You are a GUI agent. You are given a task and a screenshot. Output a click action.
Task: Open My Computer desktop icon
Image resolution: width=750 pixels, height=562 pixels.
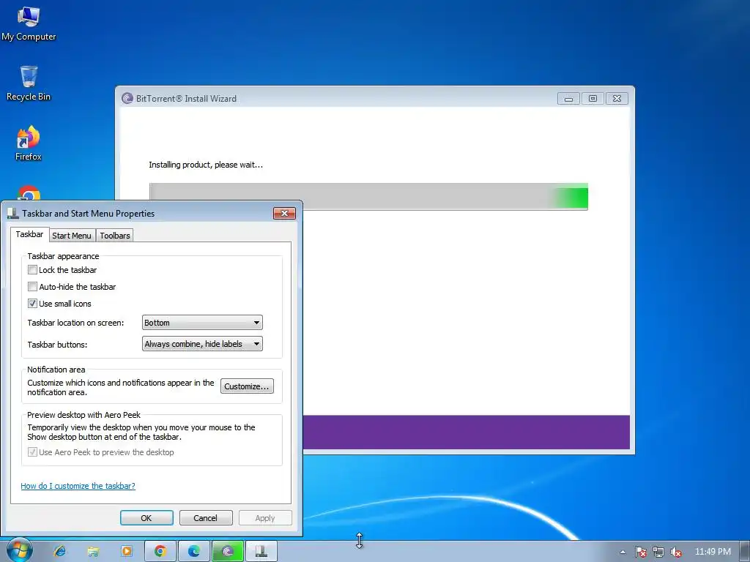tap(29, 24)
